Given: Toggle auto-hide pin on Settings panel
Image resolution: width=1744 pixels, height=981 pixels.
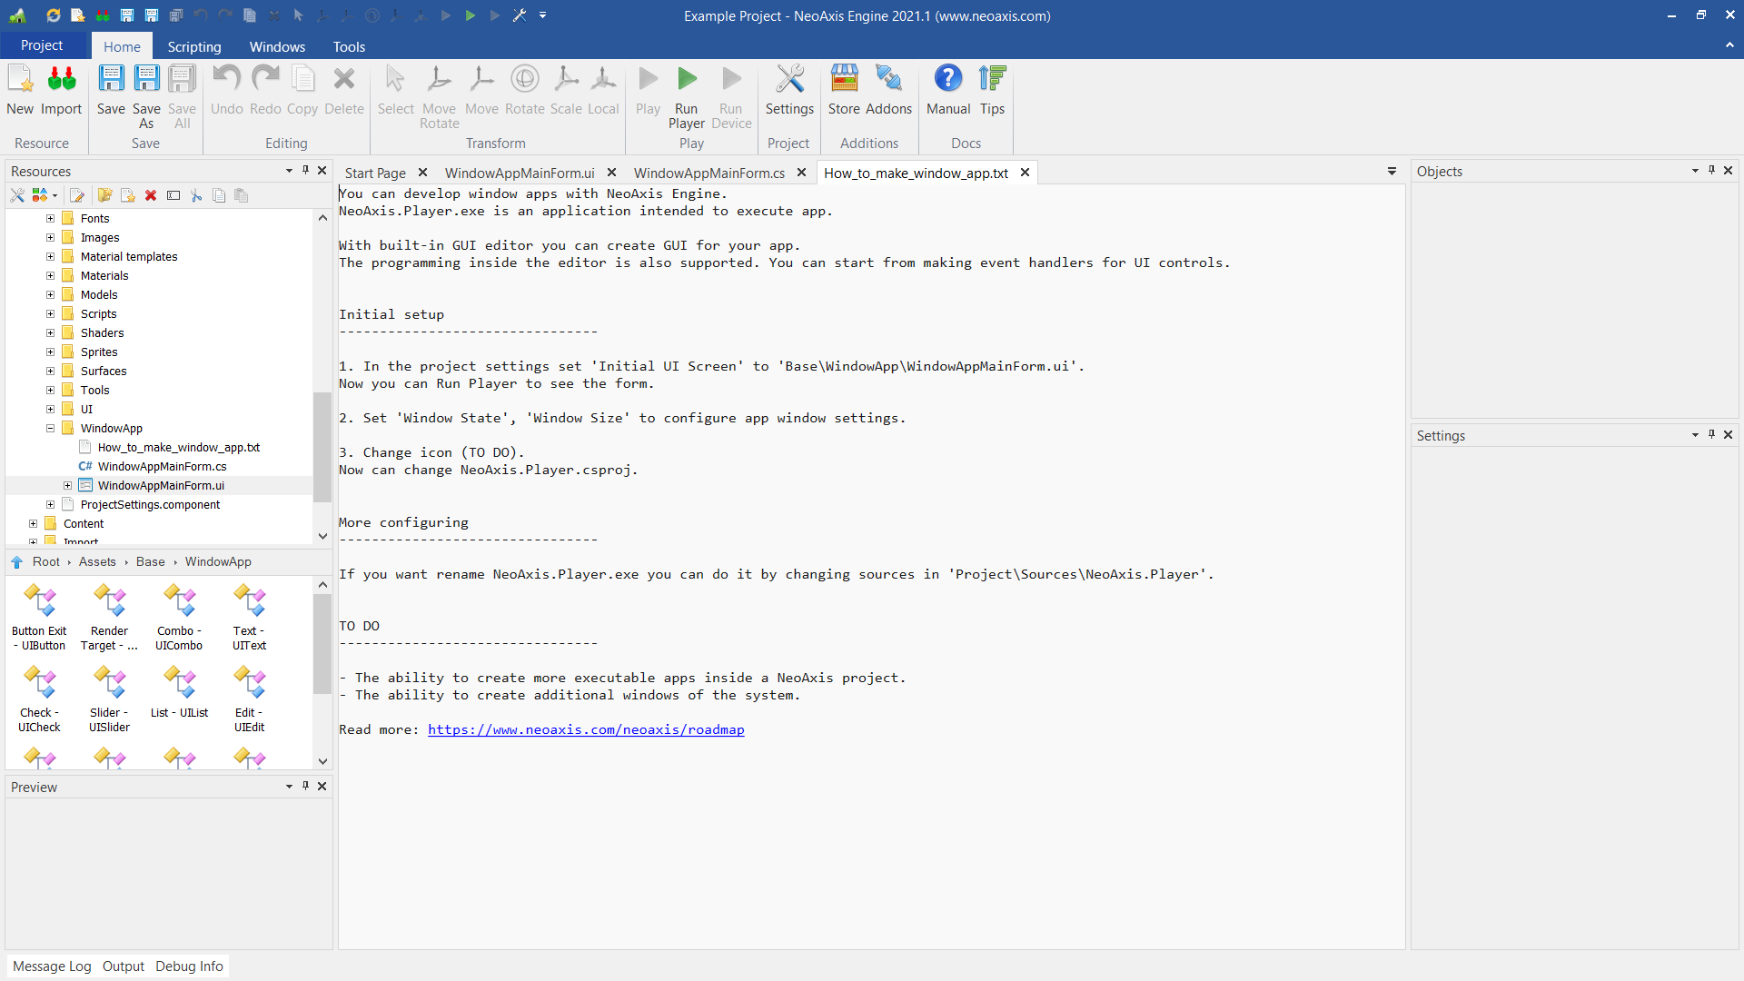Looking at the screenshot, I should click(1711, 434).
